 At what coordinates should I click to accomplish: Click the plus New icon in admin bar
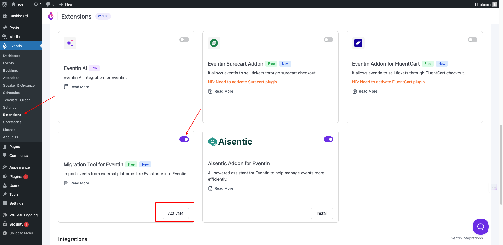(x=61, y=4)
